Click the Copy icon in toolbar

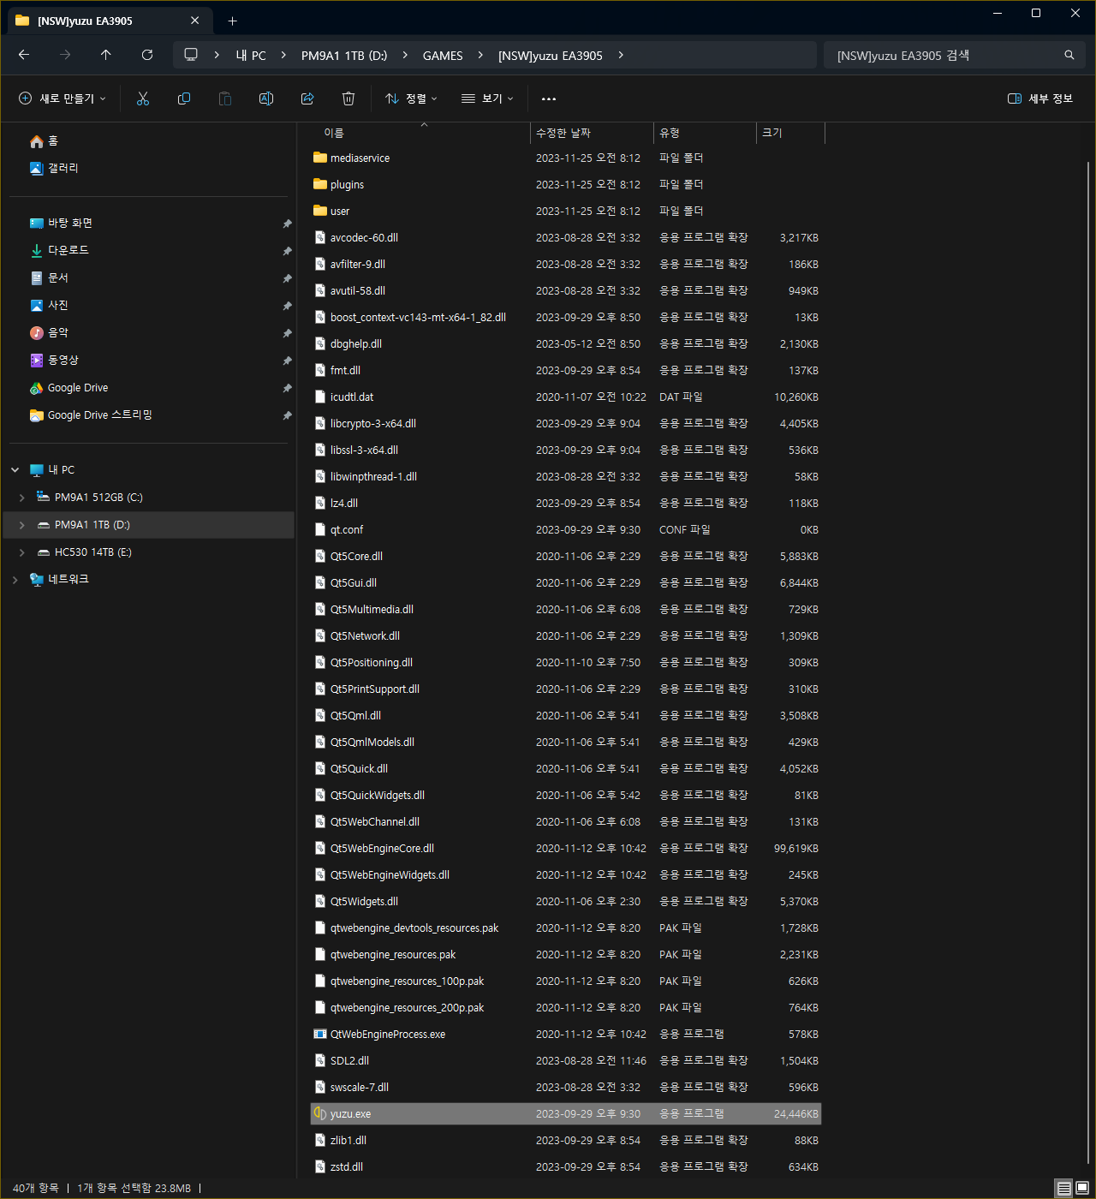184,98
